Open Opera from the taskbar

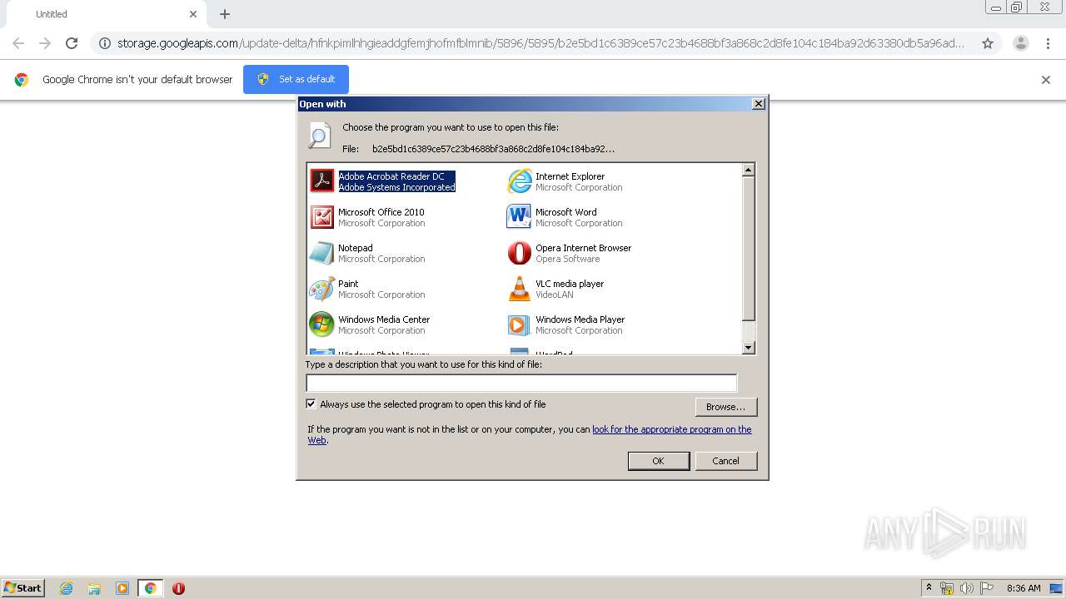click(x=178, y=588)
